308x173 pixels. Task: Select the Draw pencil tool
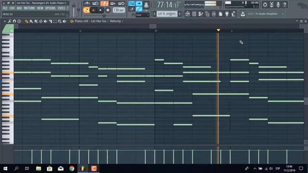[x=26, y=21]
